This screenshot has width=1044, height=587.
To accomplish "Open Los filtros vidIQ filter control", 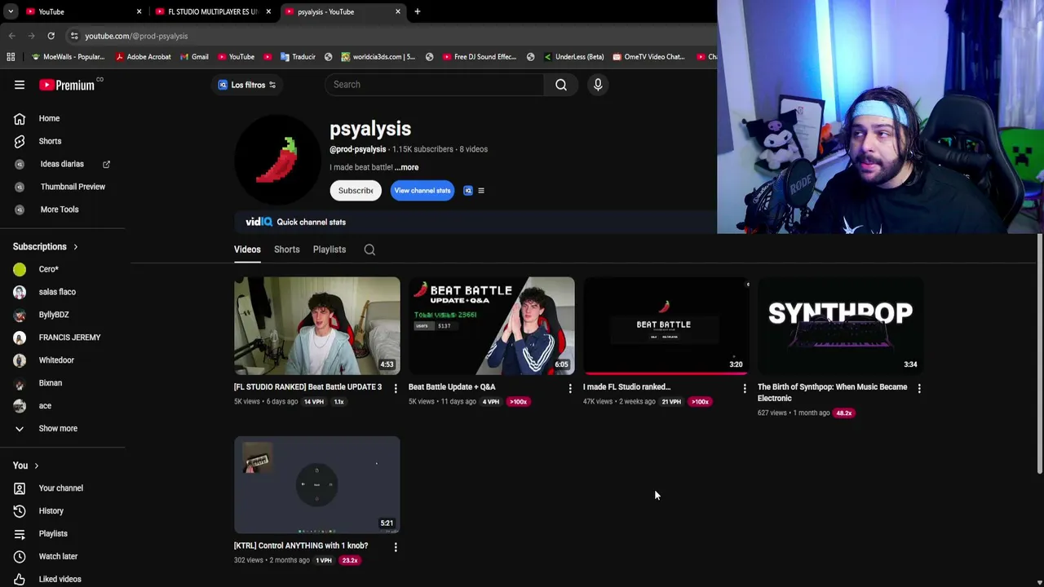I will coord(247,85).
